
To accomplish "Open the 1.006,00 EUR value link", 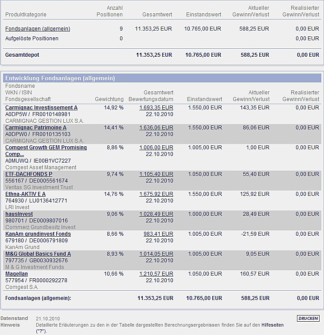I will point(156,148).
